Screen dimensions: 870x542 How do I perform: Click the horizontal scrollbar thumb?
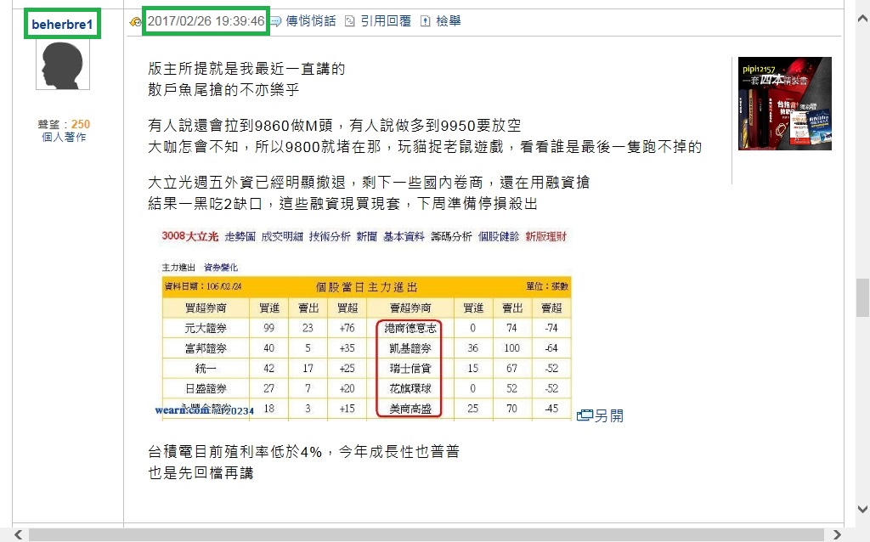click(x=427, y=535)
